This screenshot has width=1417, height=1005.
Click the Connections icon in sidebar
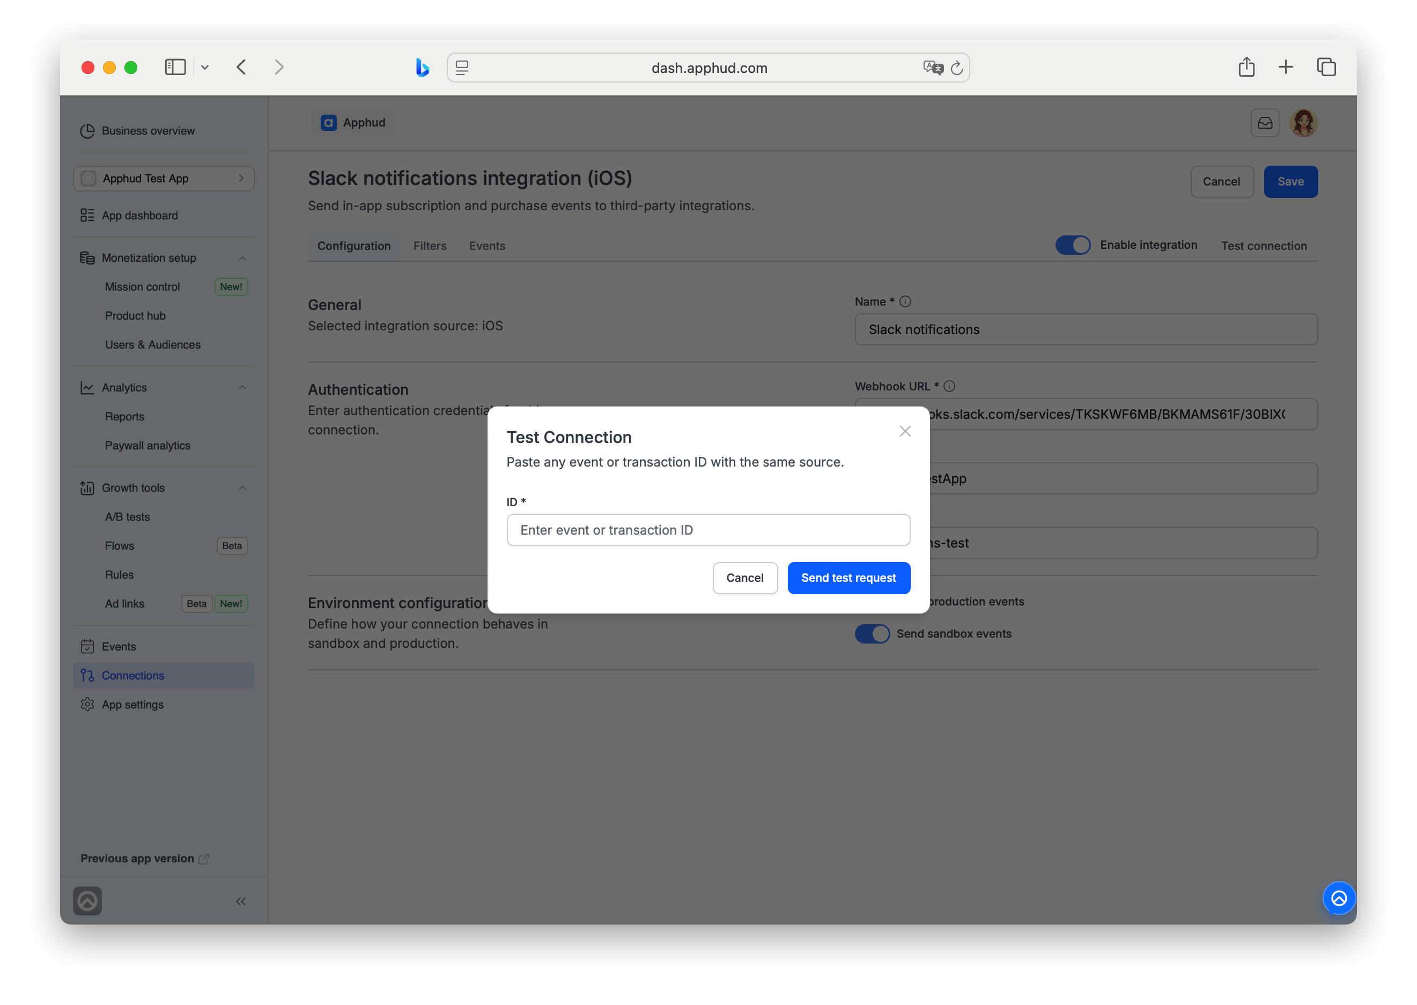tap(87, 676)
